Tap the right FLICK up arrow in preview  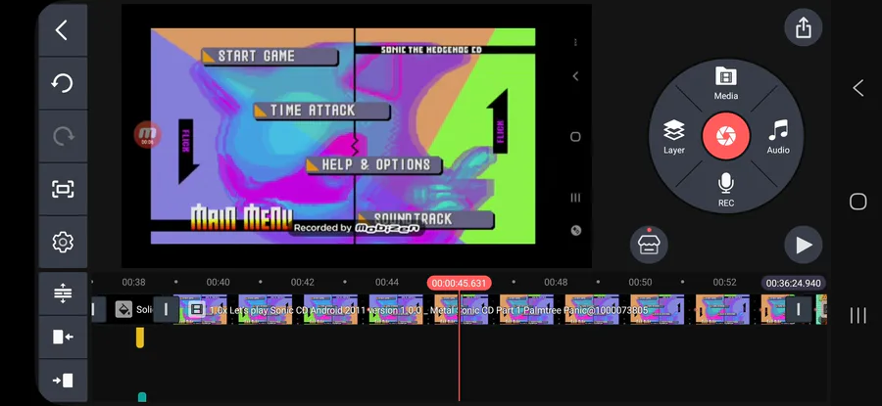(497, 121)
